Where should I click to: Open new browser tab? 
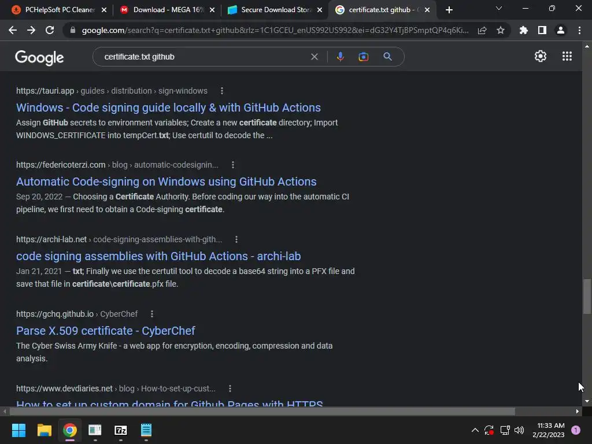click(449, 10)
